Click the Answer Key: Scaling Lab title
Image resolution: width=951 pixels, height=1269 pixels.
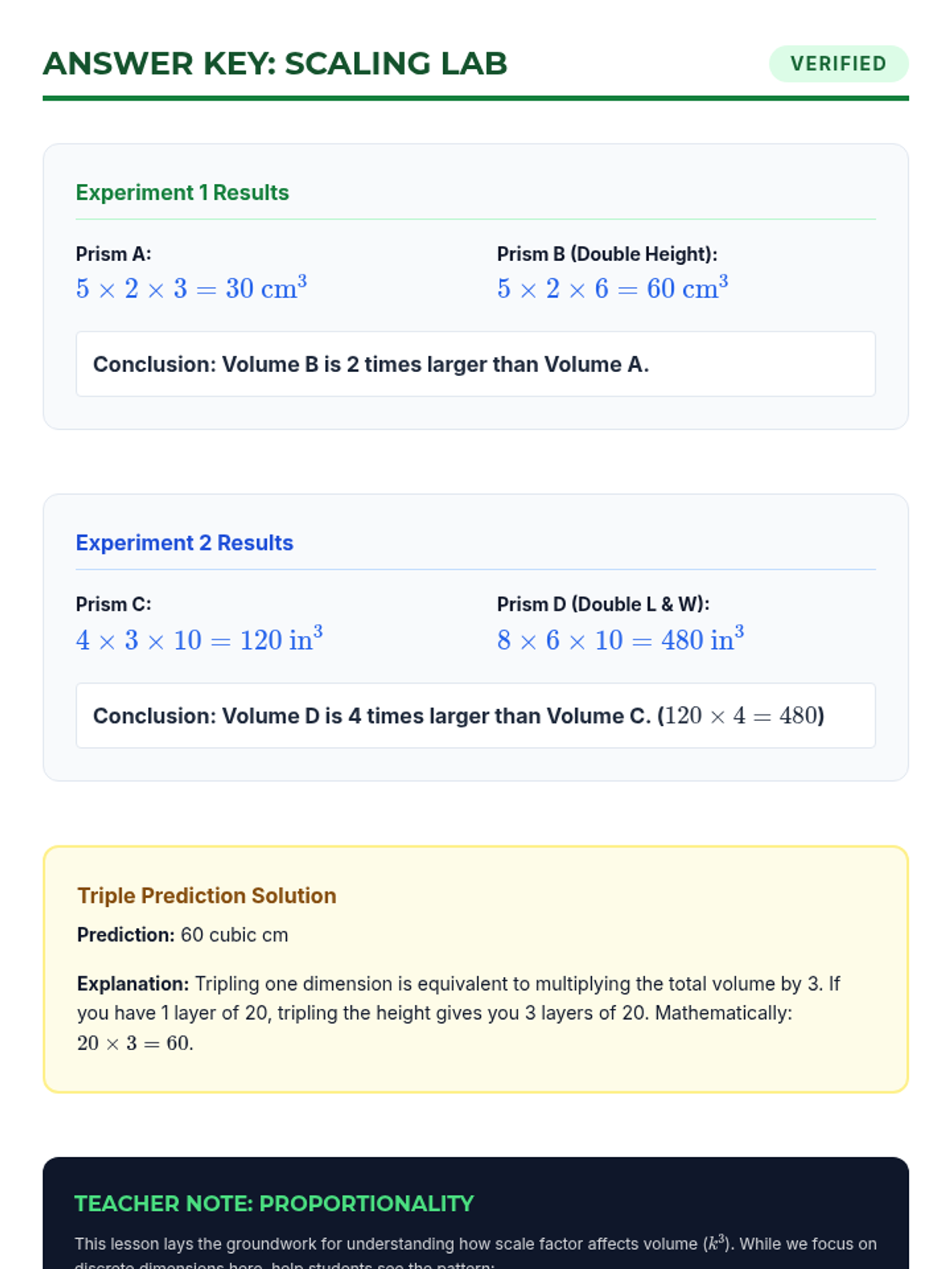[x=275, y=63]
